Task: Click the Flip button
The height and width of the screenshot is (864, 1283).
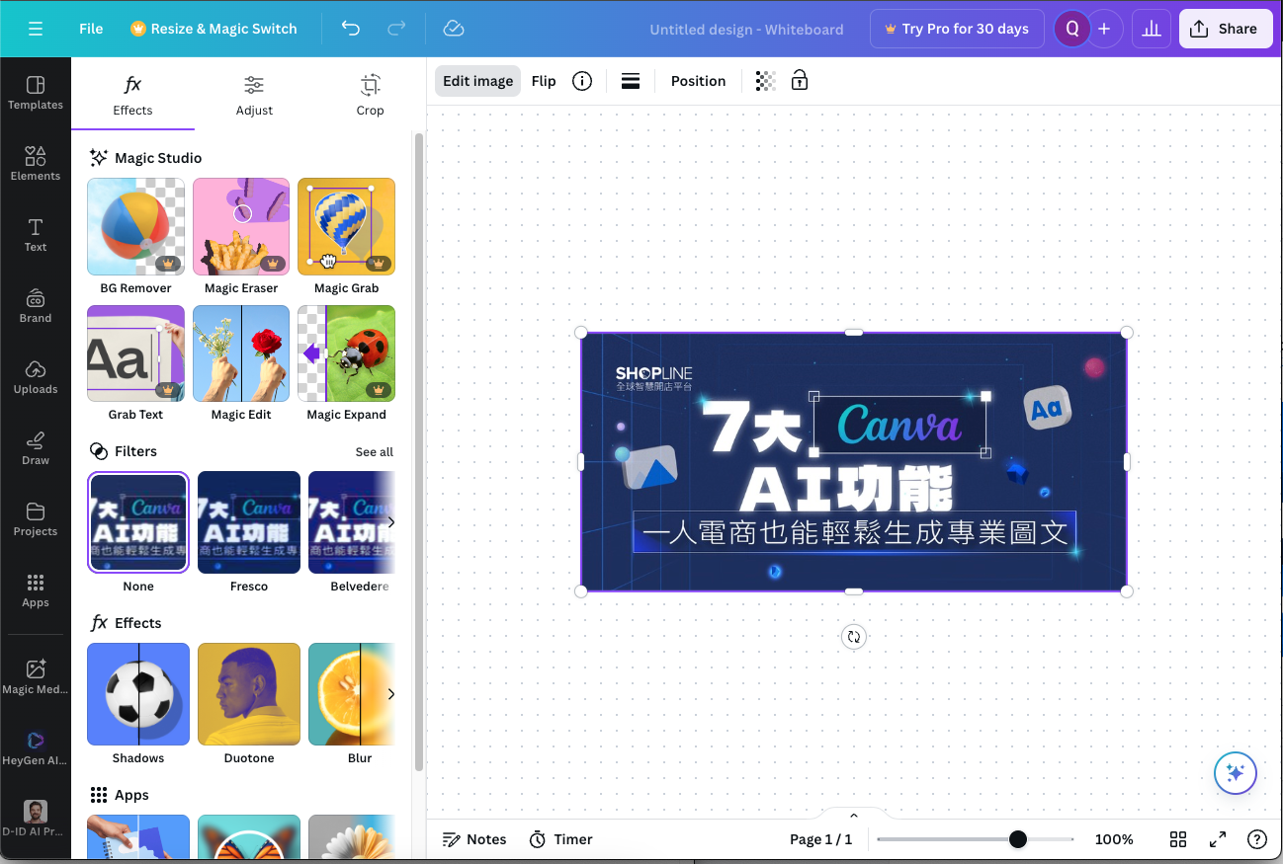Action: 544,81
